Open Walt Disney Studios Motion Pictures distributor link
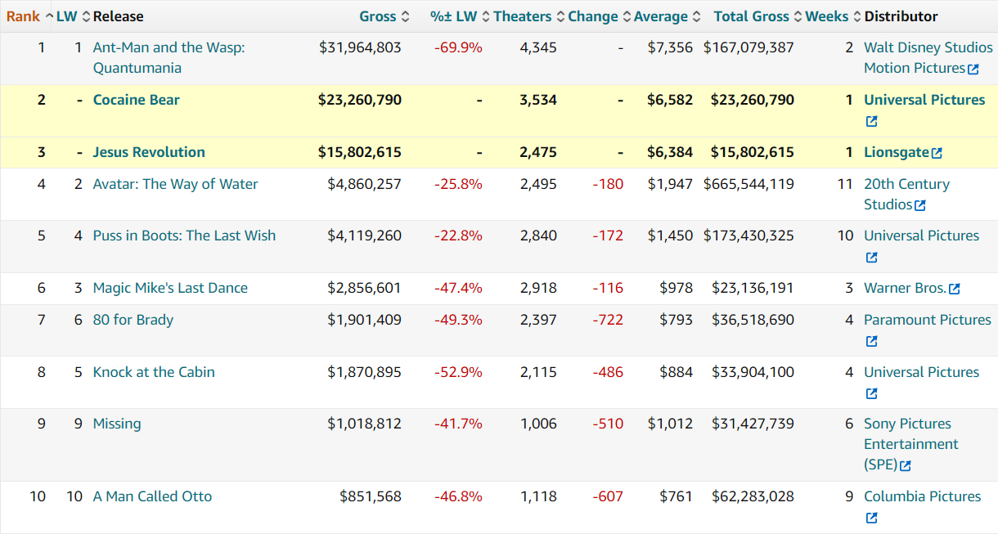This screenshot has height=534, width=998. (928, 58)
